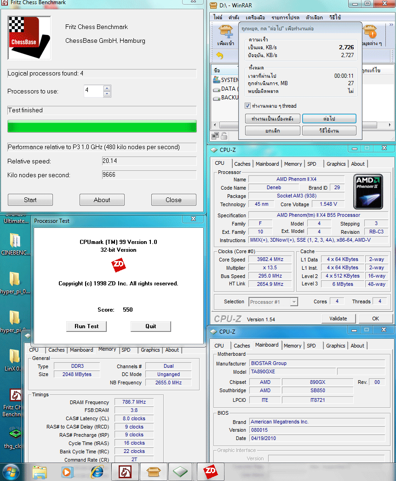Click About button in Fritz Chess Benchmark
The image size is (396, 481).
tap(102, 200)
